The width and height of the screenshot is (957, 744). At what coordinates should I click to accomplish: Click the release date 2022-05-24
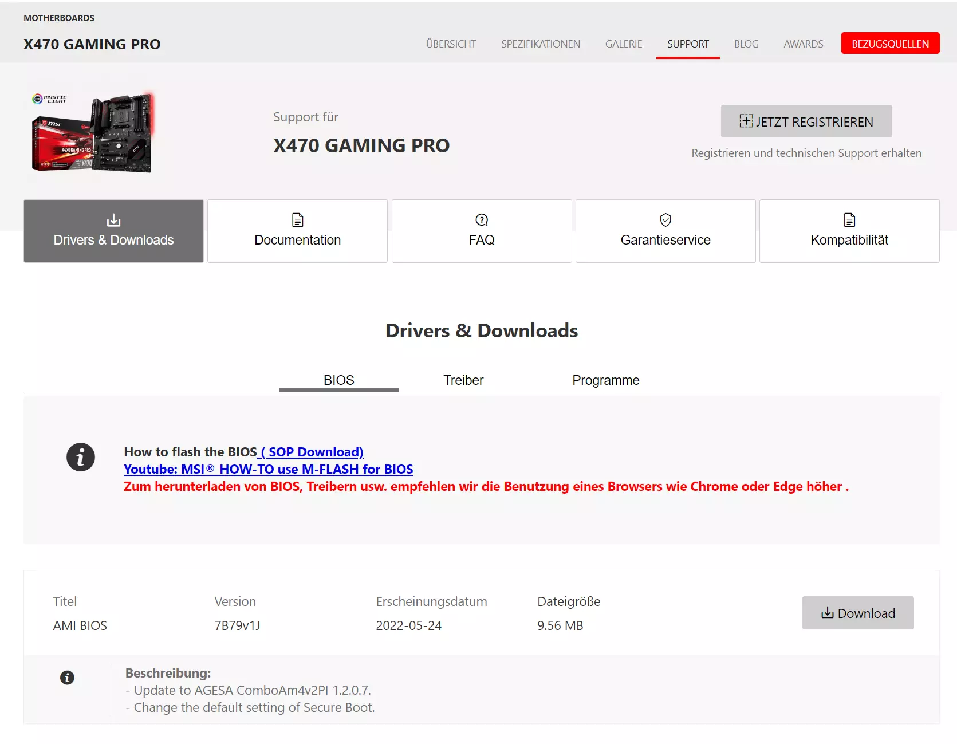tap(409, 625)
